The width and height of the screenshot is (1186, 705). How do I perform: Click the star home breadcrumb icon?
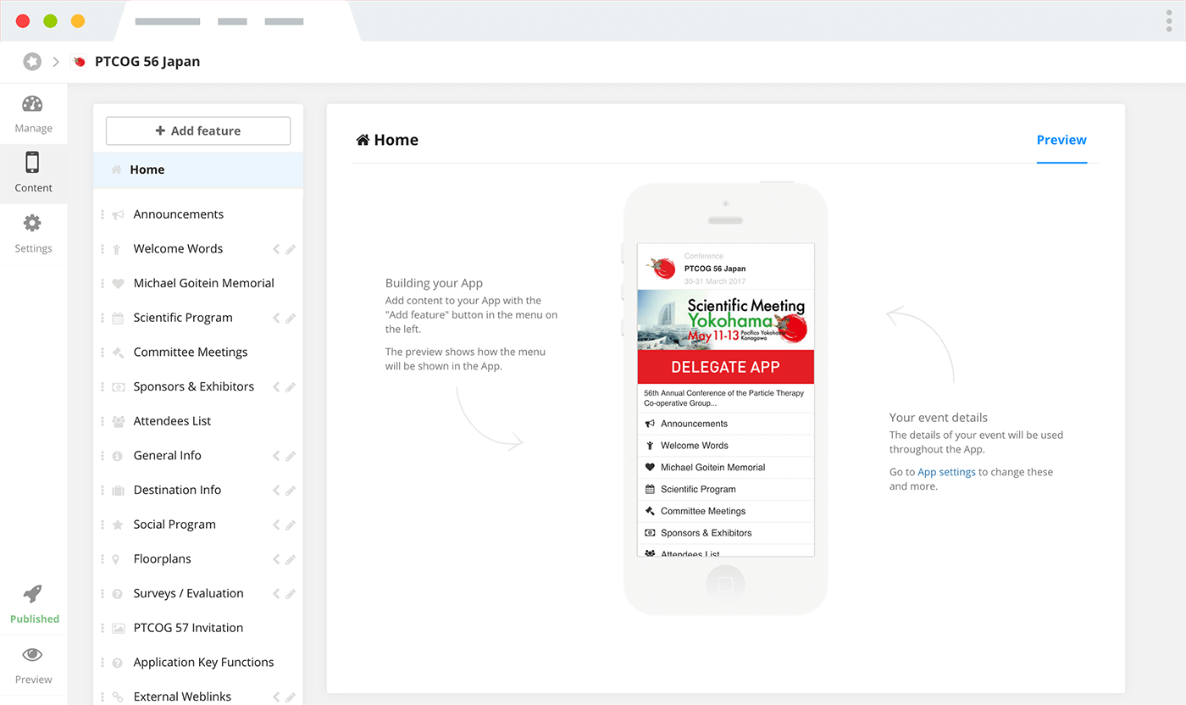pyautogui.click(x=32, y=62)
